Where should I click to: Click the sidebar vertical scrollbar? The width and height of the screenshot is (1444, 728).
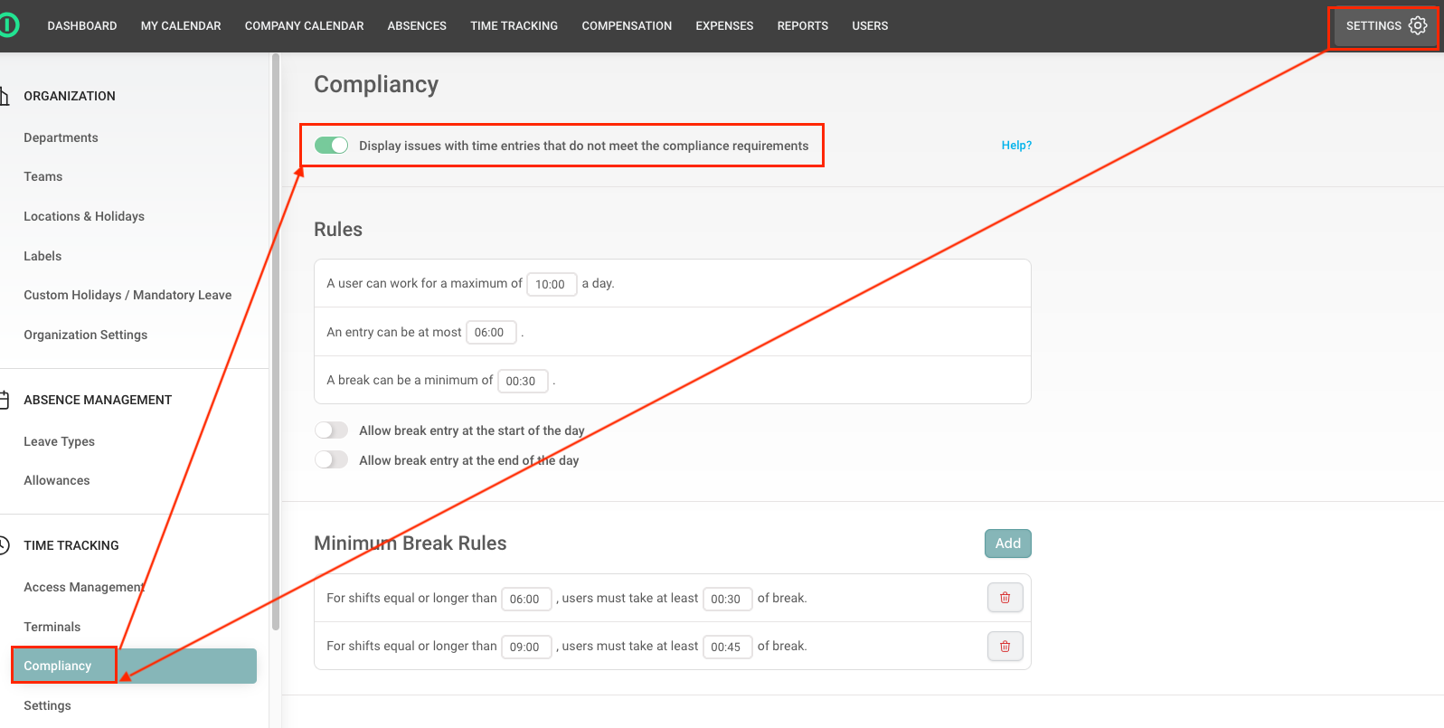276,344
